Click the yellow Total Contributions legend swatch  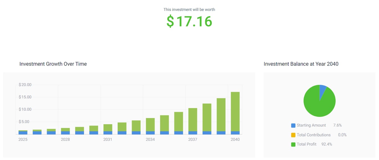(x=294, y=135)
